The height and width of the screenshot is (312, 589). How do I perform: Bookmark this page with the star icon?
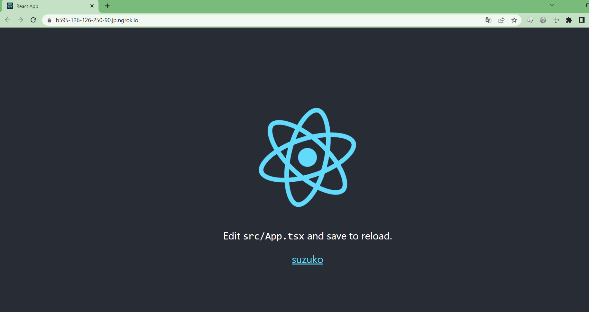tap(514, 20)
